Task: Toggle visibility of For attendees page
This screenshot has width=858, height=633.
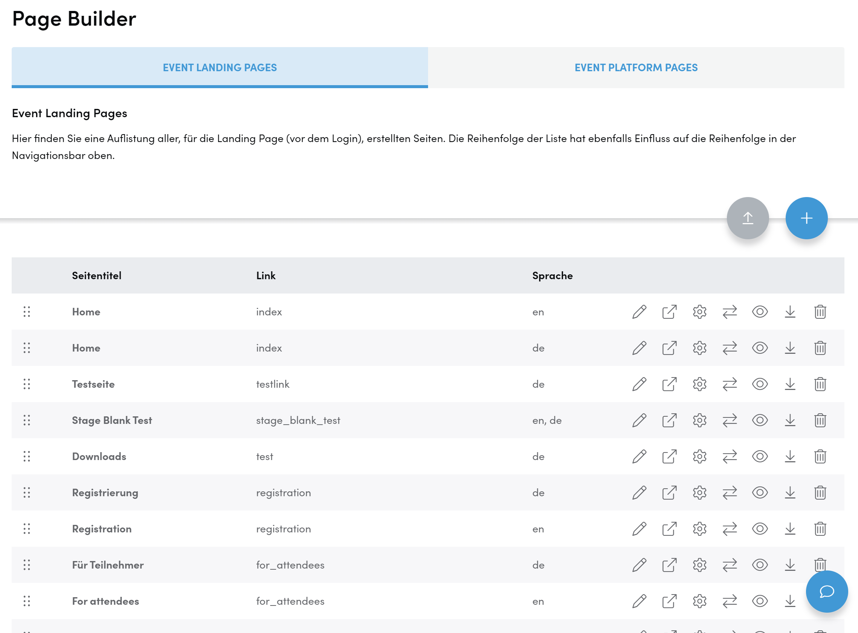Action: 760,601
